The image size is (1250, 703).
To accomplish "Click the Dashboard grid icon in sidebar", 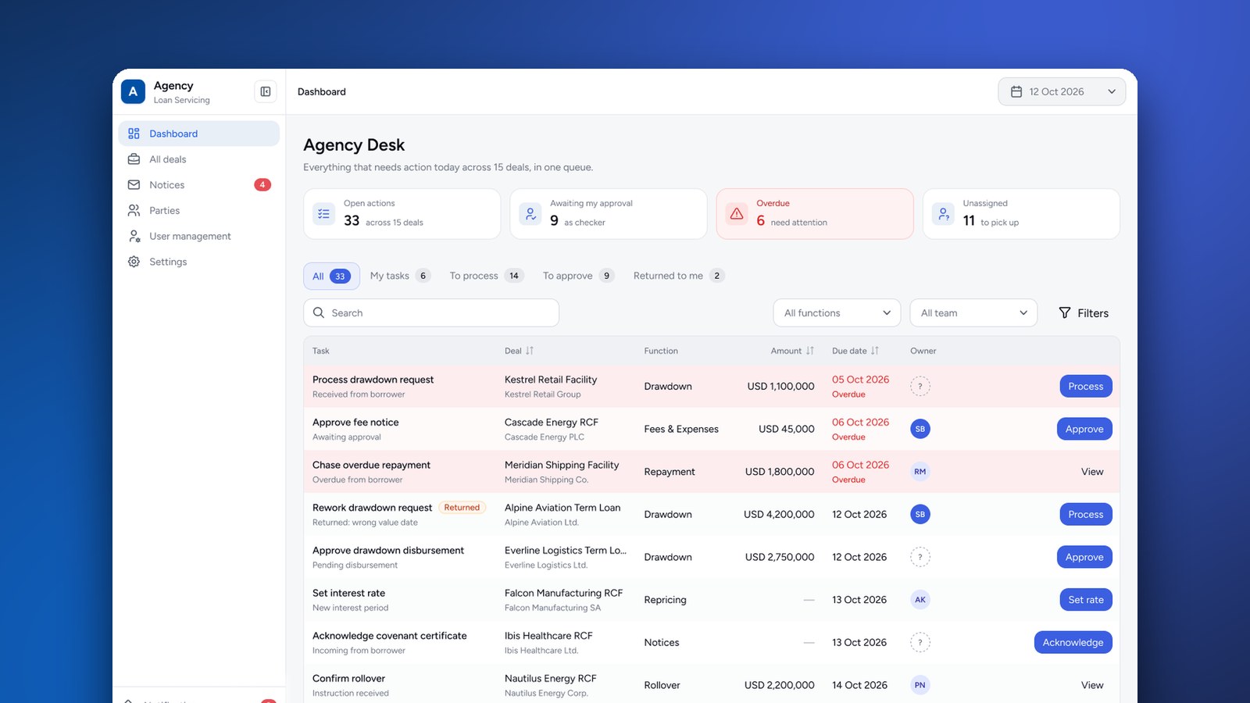I will click(134, 134).
